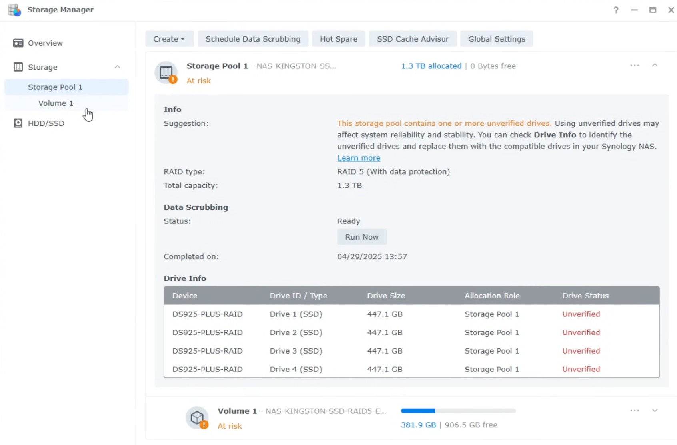Select Storage in the sidebar
The image size is (677, 445).
43,67
